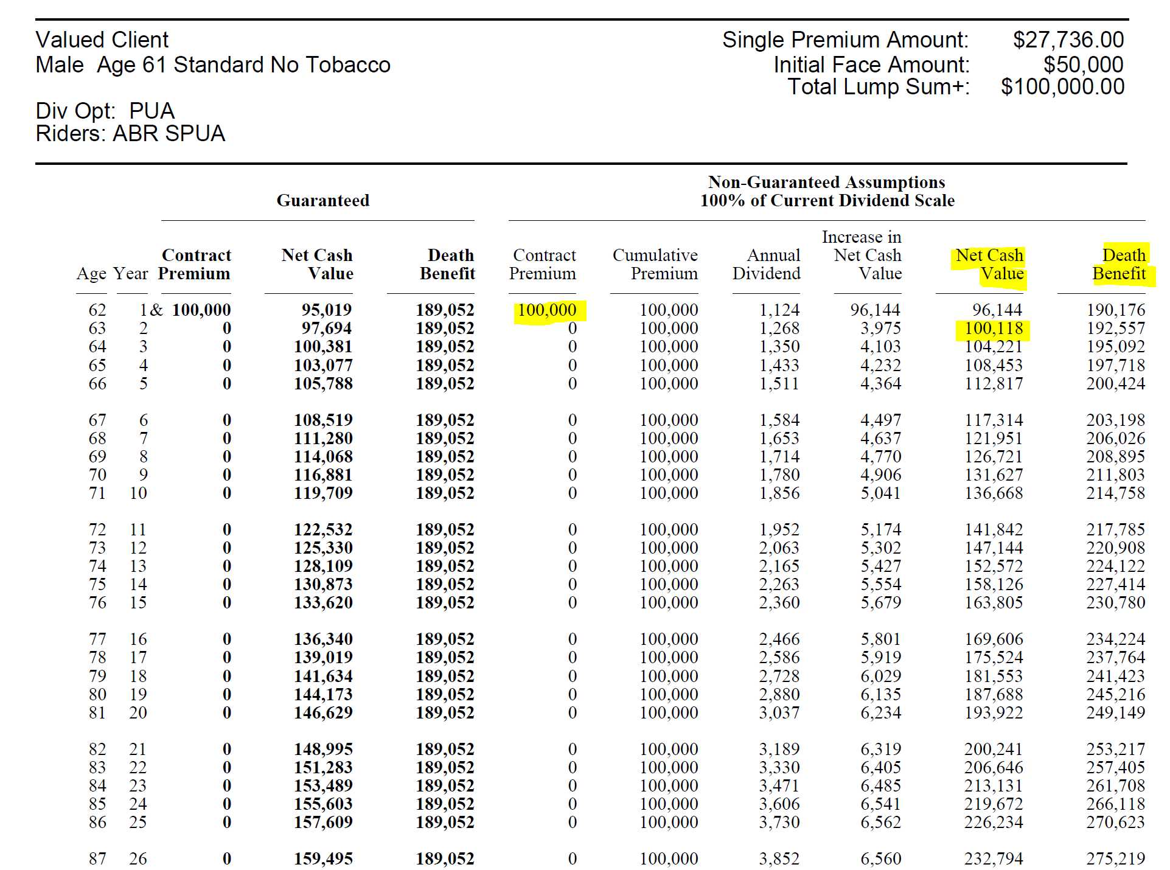Image resolution: width=1170 pixels, height=870 pixels.
Task: Click guaranteed net cash value 133,620
Action: click(x=323, y=602)
